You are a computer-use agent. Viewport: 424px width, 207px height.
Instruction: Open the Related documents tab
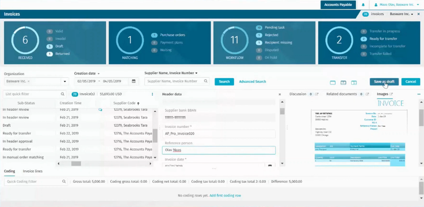(x=341, y=94)
